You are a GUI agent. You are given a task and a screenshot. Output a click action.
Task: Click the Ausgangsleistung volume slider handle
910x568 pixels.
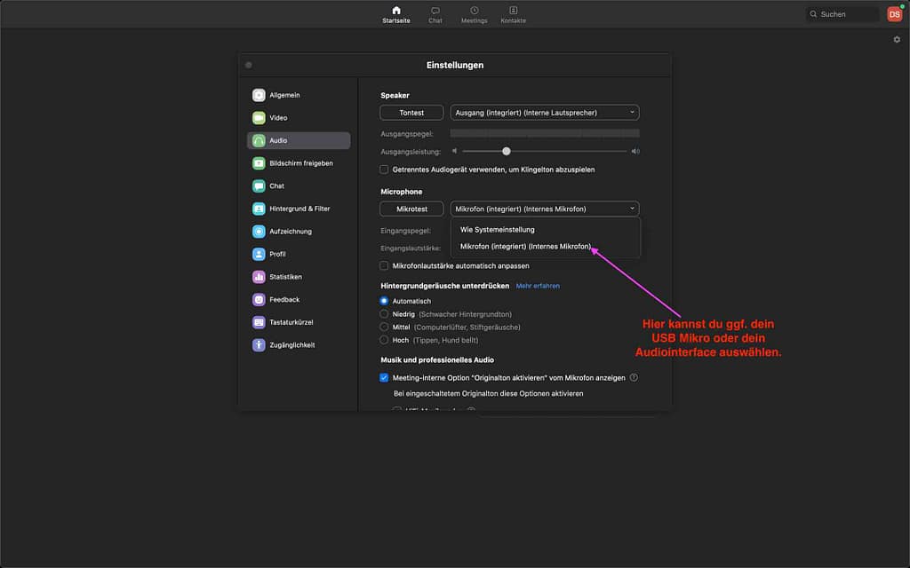click(507, 152)
